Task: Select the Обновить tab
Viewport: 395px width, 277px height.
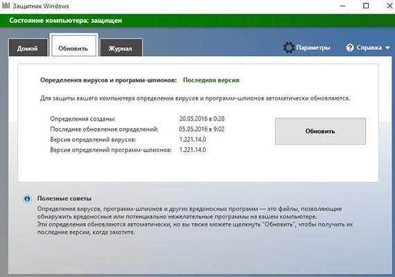Action: click(73, 45)
